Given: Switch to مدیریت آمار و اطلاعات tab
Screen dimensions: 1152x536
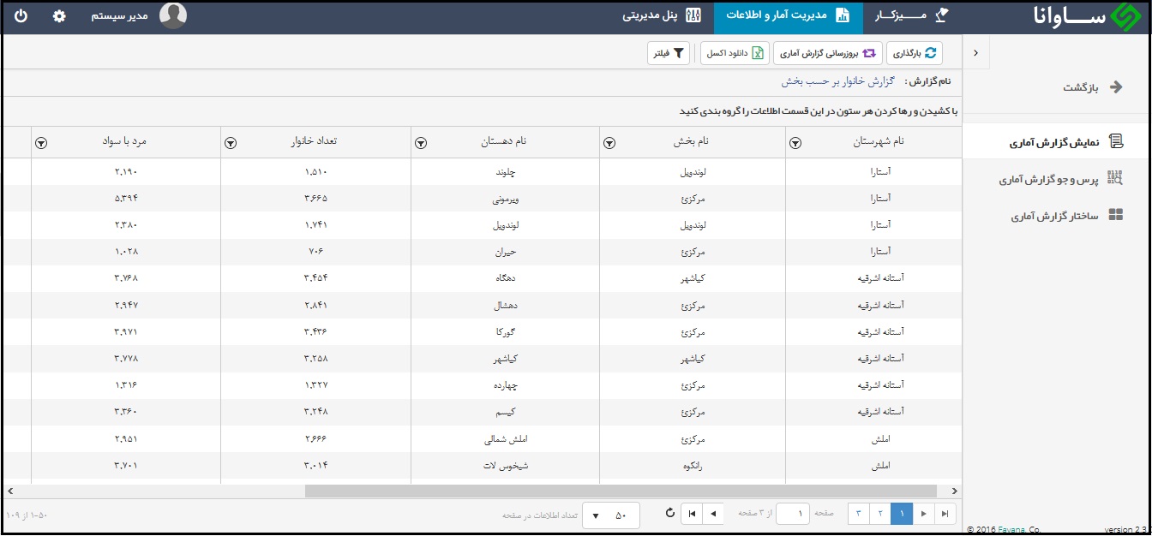Looking at the screenshot, I should point(788,16).
